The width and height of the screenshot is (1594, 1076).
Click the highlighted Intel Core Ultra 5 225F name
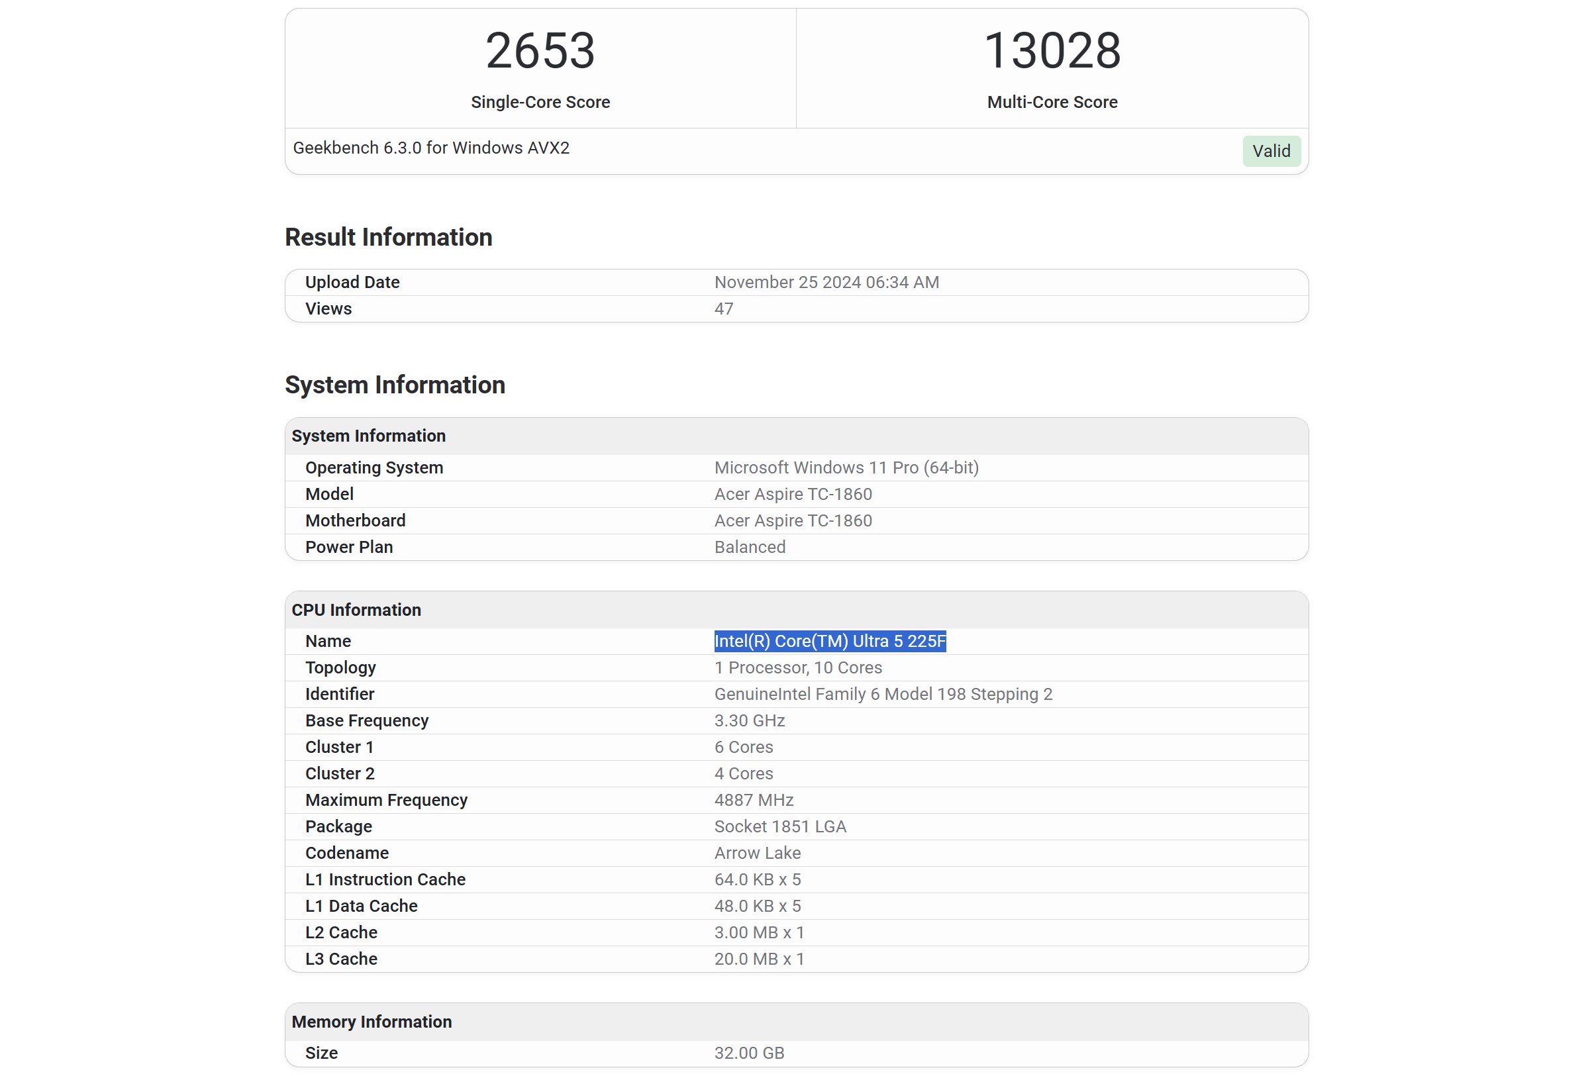click(830, 641)
